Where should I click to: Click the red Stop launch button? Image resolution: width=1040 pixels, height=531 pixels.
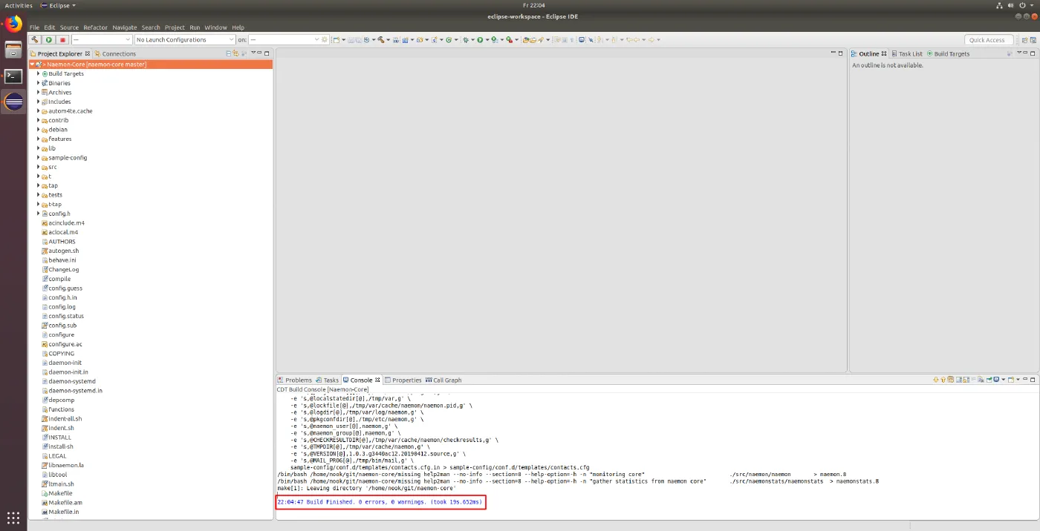62,40
